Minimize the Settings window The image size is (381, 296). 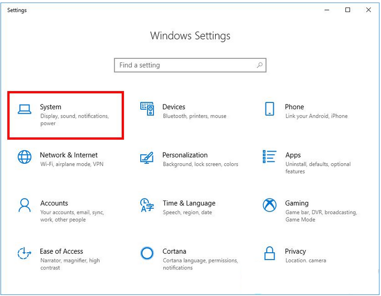[x=327, y=10]
